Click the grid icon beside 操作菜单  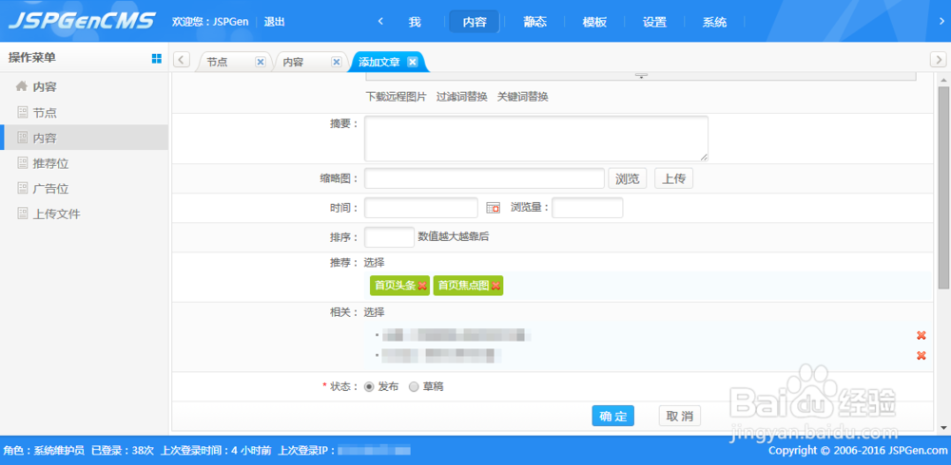[157, 58]
